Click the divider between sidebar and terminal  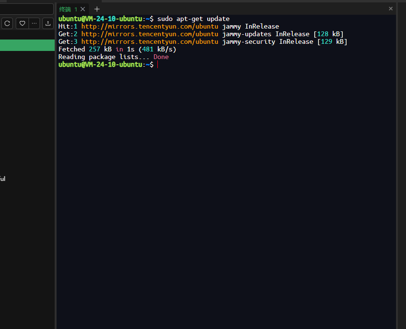coord(56,166)
